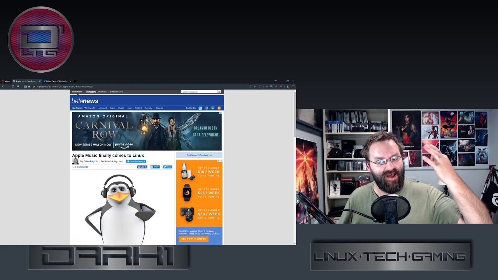Viewport: 498px width, 280px height.
Task: Open the Speed Dial start page icon
Action: (18, 86)
